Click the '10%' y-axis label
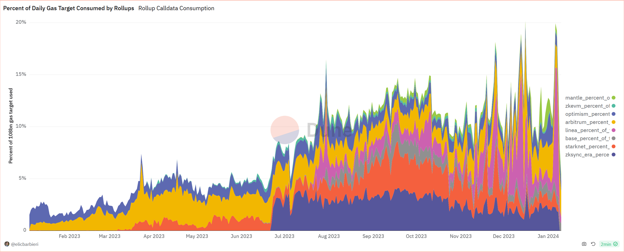The height and width of the screenshot is (252, 624). tap(21, 126)
